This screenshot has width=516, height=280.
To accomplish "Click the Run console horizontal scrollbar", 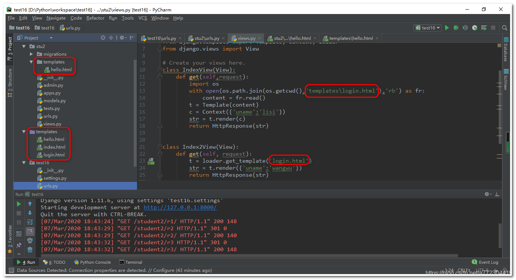I will [x=249, y=255].
